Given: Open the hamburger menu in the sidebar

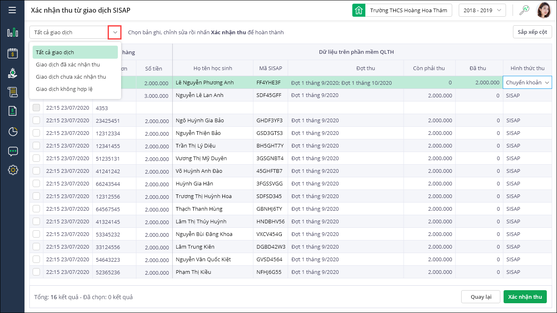Looking at the screenshot, I should pyautogui.click(x=12, y=10).
